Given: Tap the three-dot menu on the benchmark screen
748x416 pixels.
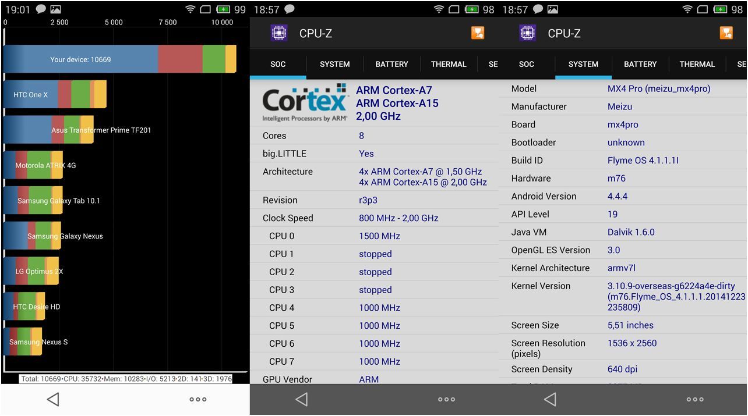Looking at the screenshot, I should [197, 399].
